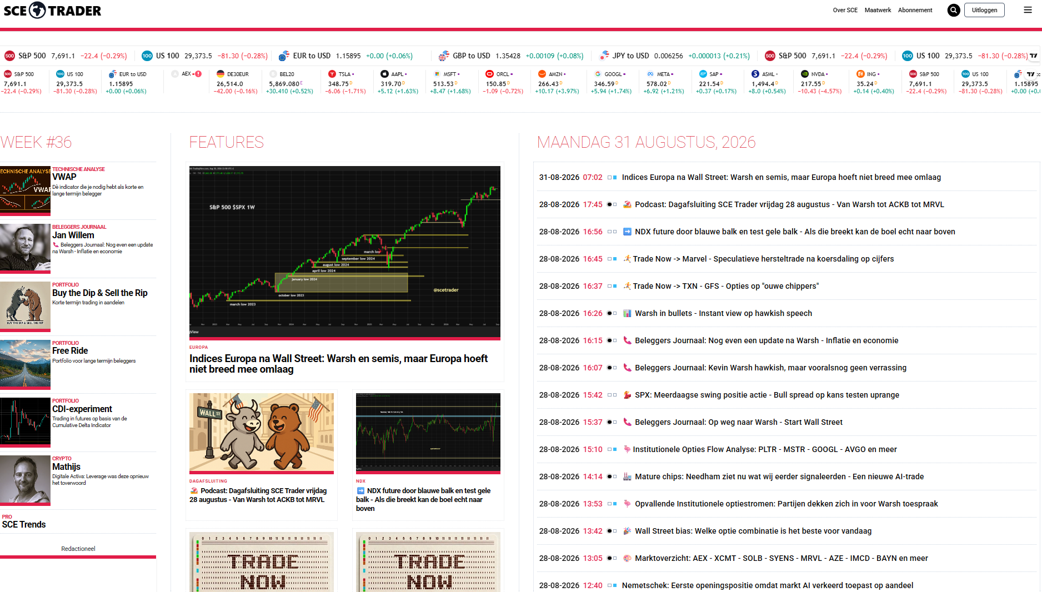
Task: Select the DE30EUR German flag icon
Action: 221,74
